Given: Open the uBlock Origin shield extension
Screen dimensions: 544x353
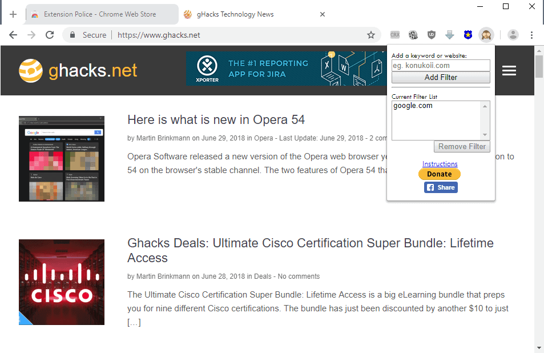Looking at the screenshot, I should 431,35.
